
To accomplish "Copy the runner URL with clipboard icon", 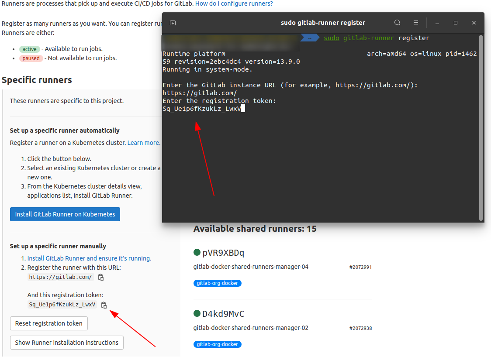I will (x=101, y=277).
